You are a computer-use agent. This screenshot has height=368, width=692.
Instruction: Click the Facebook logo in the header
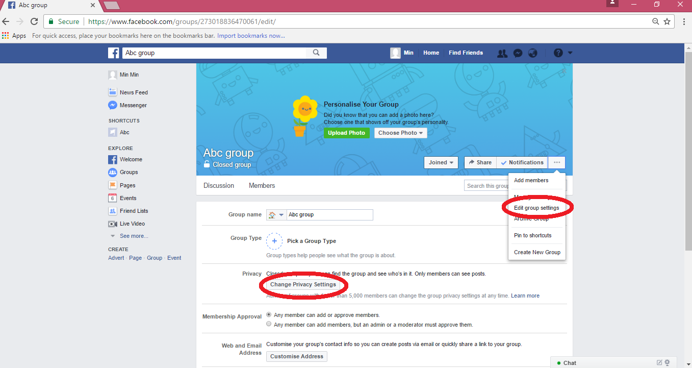pyautogui.click(x=113, y=53)
